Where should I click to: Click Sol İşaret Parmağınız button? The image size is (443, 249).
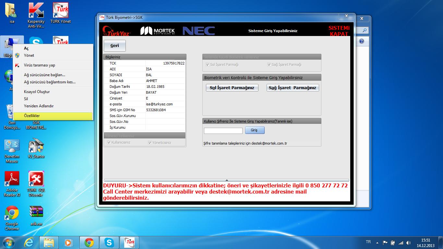click(x=232, y=88)
